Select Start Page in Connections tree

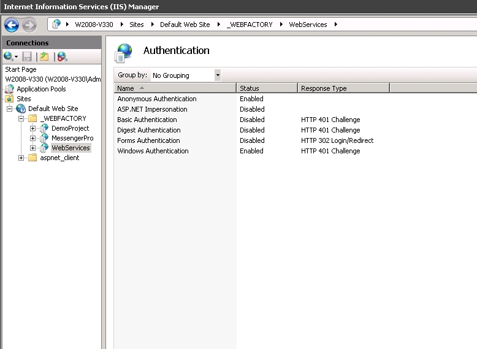21,69
